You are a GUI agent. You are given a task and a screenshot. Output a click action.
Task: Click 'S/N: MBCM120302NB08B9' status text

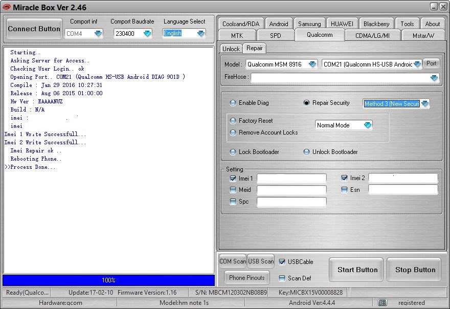click(x=231, y=293)
